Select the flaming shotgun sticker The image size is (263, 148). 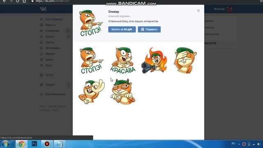pyautogui.click(x=154, y=60)
